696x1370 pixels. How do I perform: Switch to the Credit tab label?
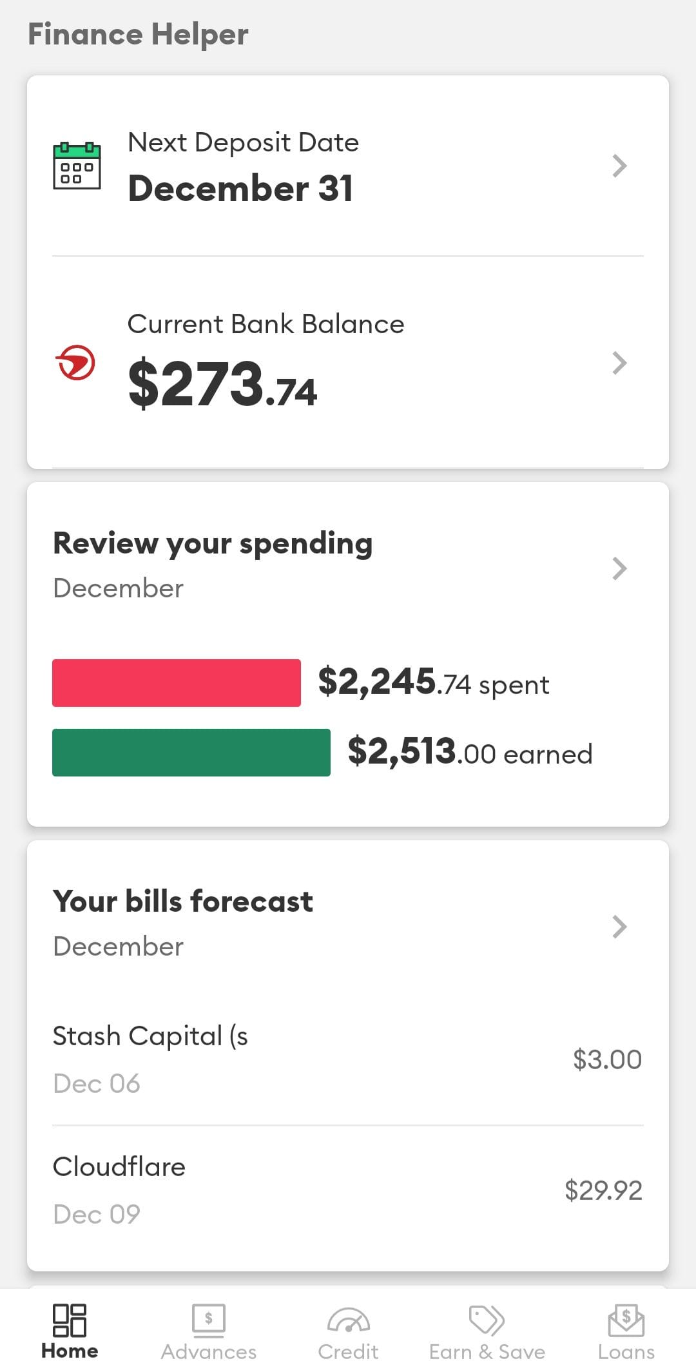pos(348,1351)
